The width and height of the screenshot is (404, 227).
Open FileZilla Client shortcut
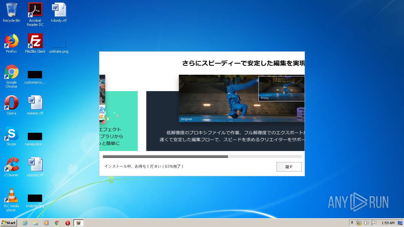pos(35,44)
